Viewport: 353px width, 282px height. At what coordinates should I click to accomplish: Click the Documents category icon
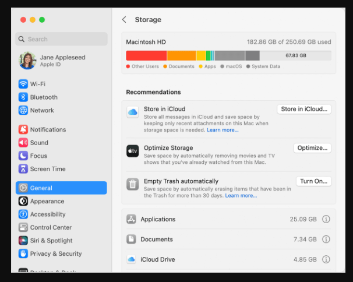pyautogui.click(x=131, y=239)
